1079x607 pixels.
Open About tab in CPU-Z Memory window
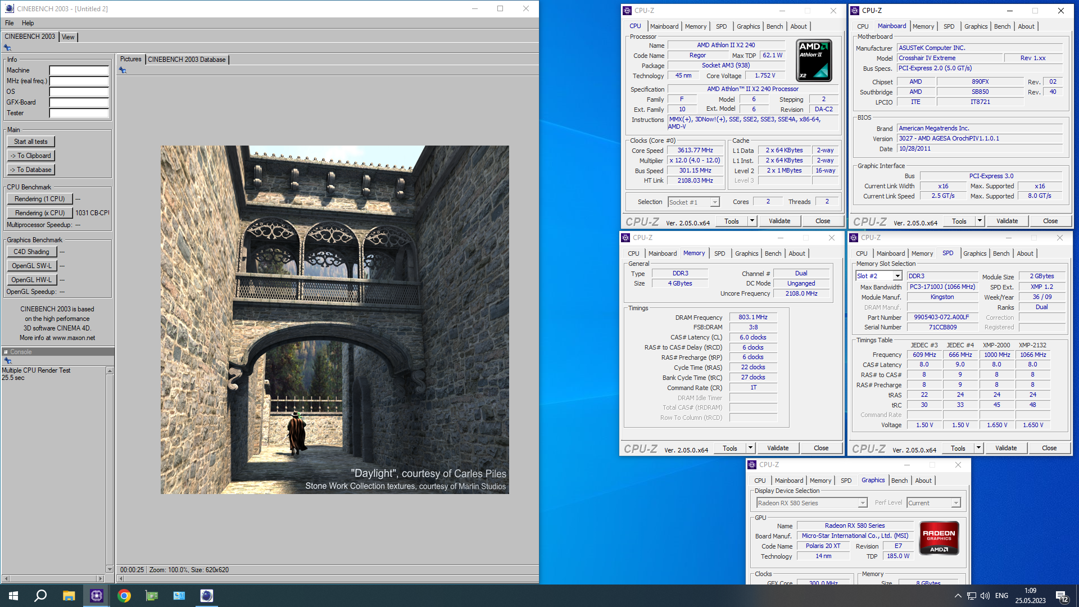[x=797, y=253]
